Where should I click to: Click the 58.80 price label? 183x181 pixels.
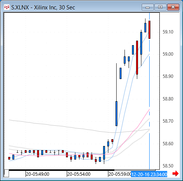pyautogui.click(x=168, y=99)
